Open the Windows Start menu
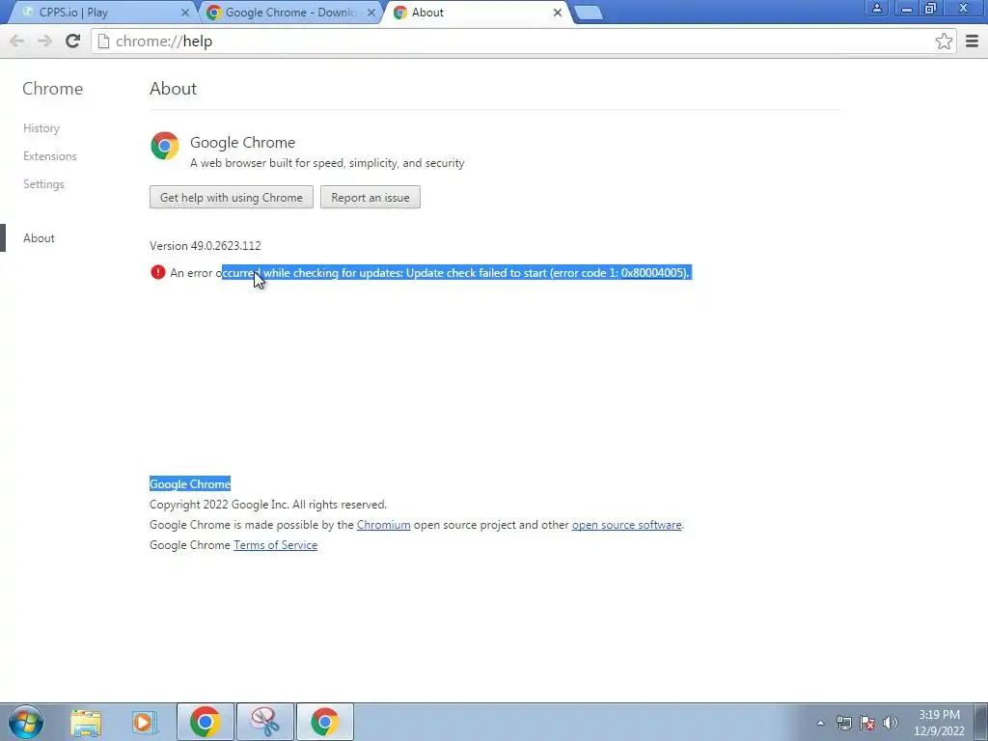 (26, 722)
